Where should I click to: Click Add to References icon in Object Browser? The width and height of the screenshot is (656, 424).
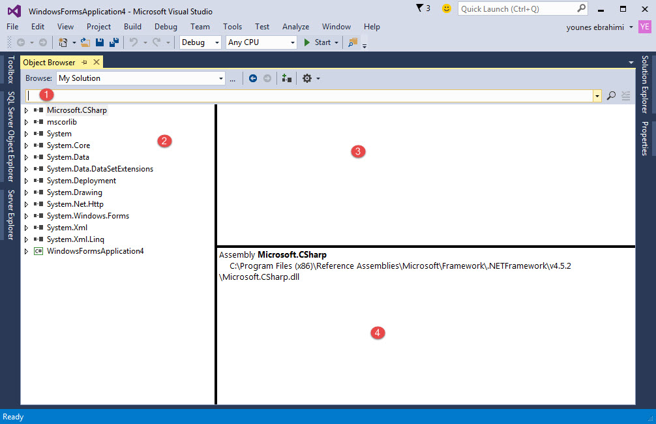click(x=286, y=78)
